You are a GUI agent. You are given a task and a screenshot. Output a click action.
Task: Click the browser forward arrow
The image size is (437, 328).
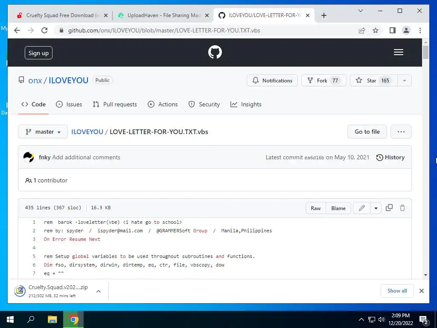(31, 30)
